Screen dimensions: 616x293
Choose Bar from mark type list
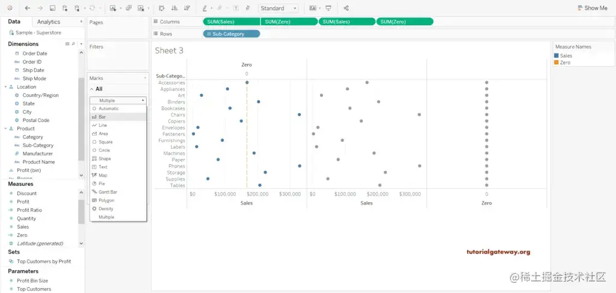tap(118, 117)
